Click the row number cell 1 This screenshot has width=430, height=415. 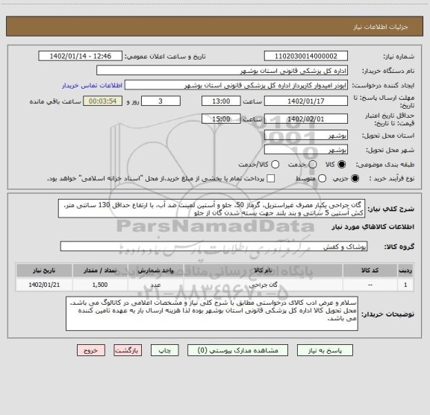click(405, 285)
